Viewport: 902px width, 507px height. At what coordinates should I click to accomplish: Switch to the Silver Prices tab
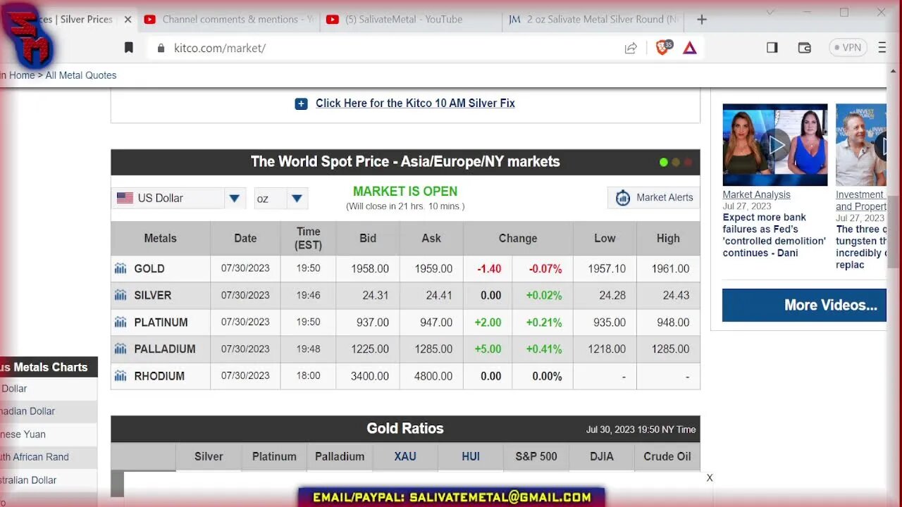[x=78, y=20]
